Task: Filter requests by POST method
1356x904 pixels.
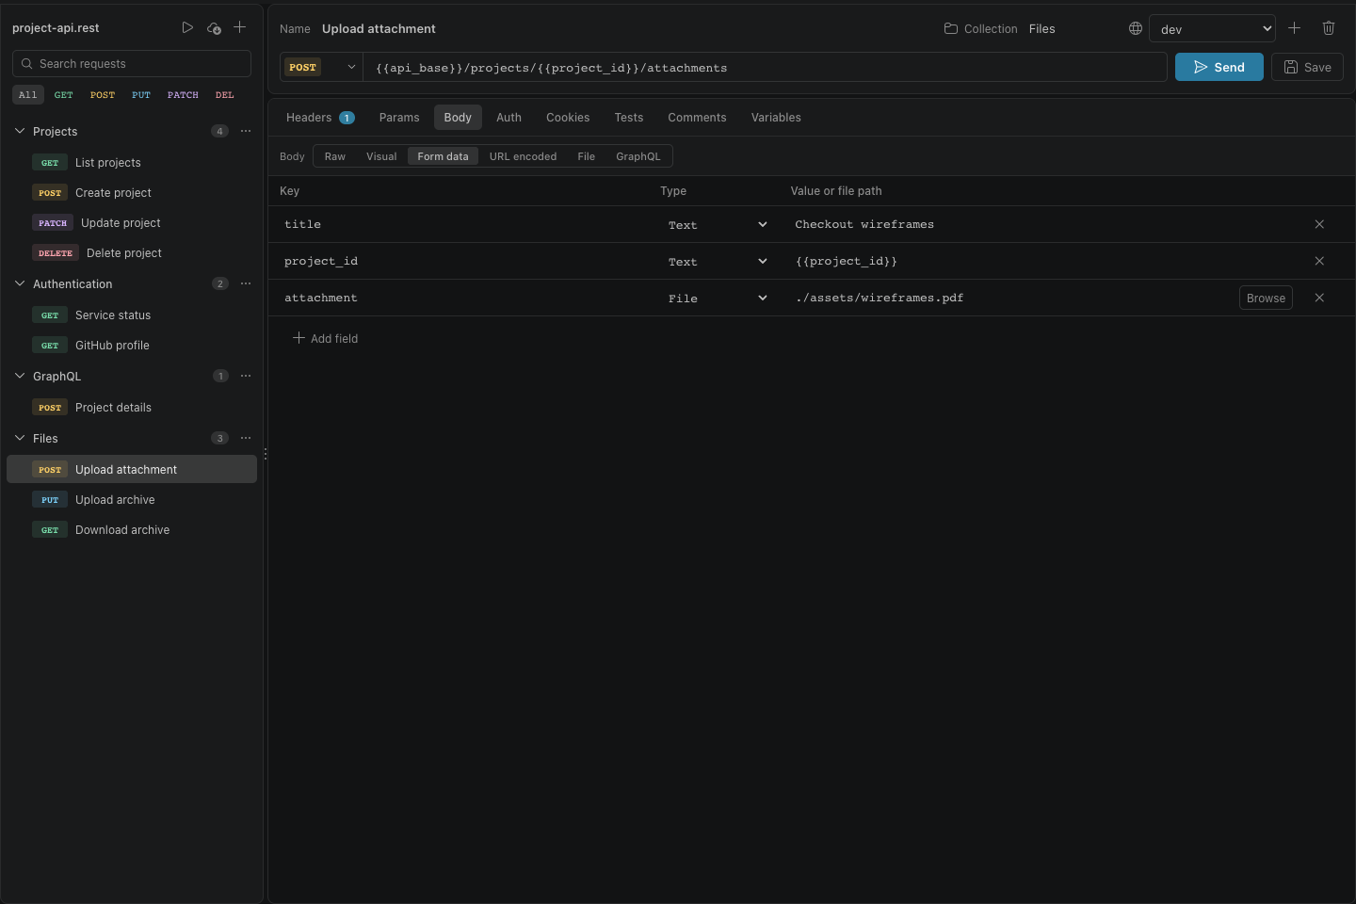Action: pyautogui.click(x=103, y=94)
